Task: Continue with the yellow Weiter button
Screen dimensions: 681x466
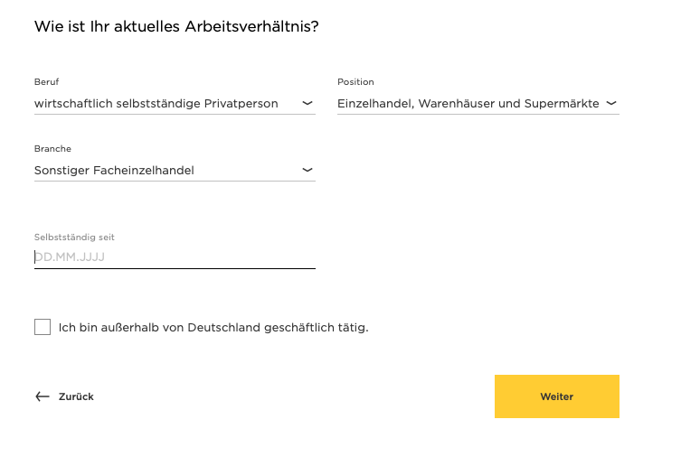Action: click(557, 396)
